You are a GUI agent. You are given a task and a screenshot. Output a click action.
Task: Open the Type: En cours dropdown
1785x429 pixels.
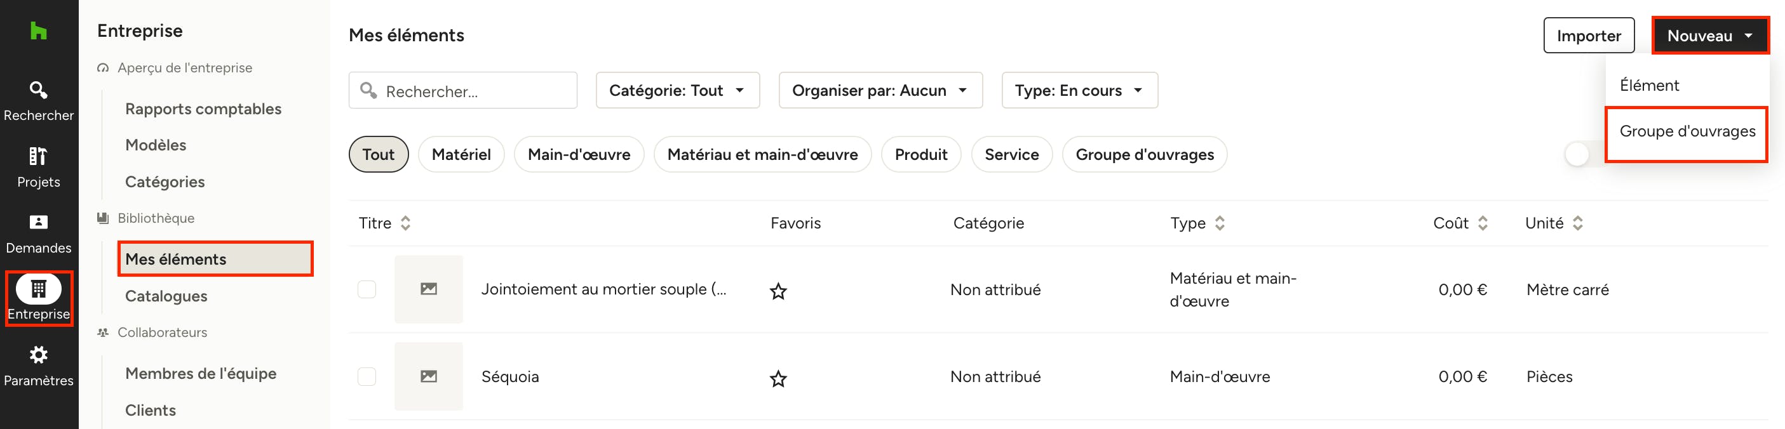[x=1079, y=90]
